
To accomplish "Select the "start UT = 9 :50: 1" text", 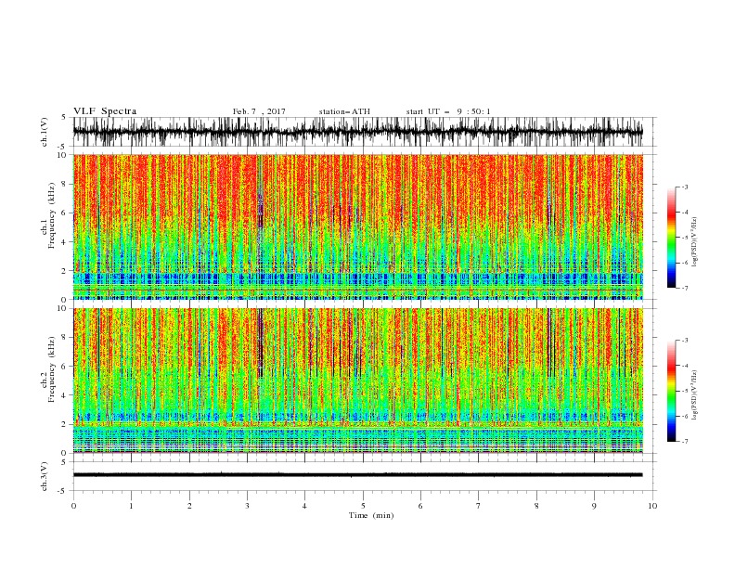I will coord(448,111).
